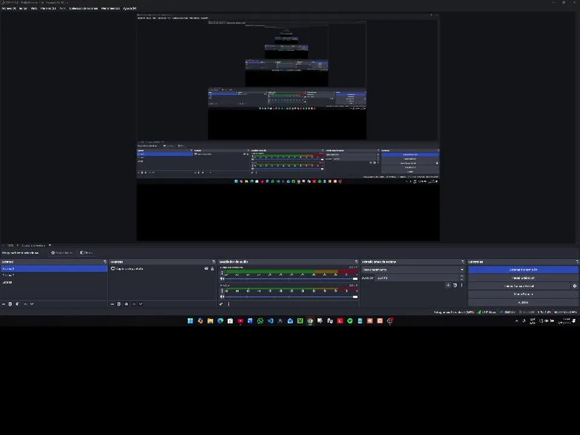Open advanced audio properties icon in mixer
This screenshot has height=435, width=580.
[x=221, y=304]
